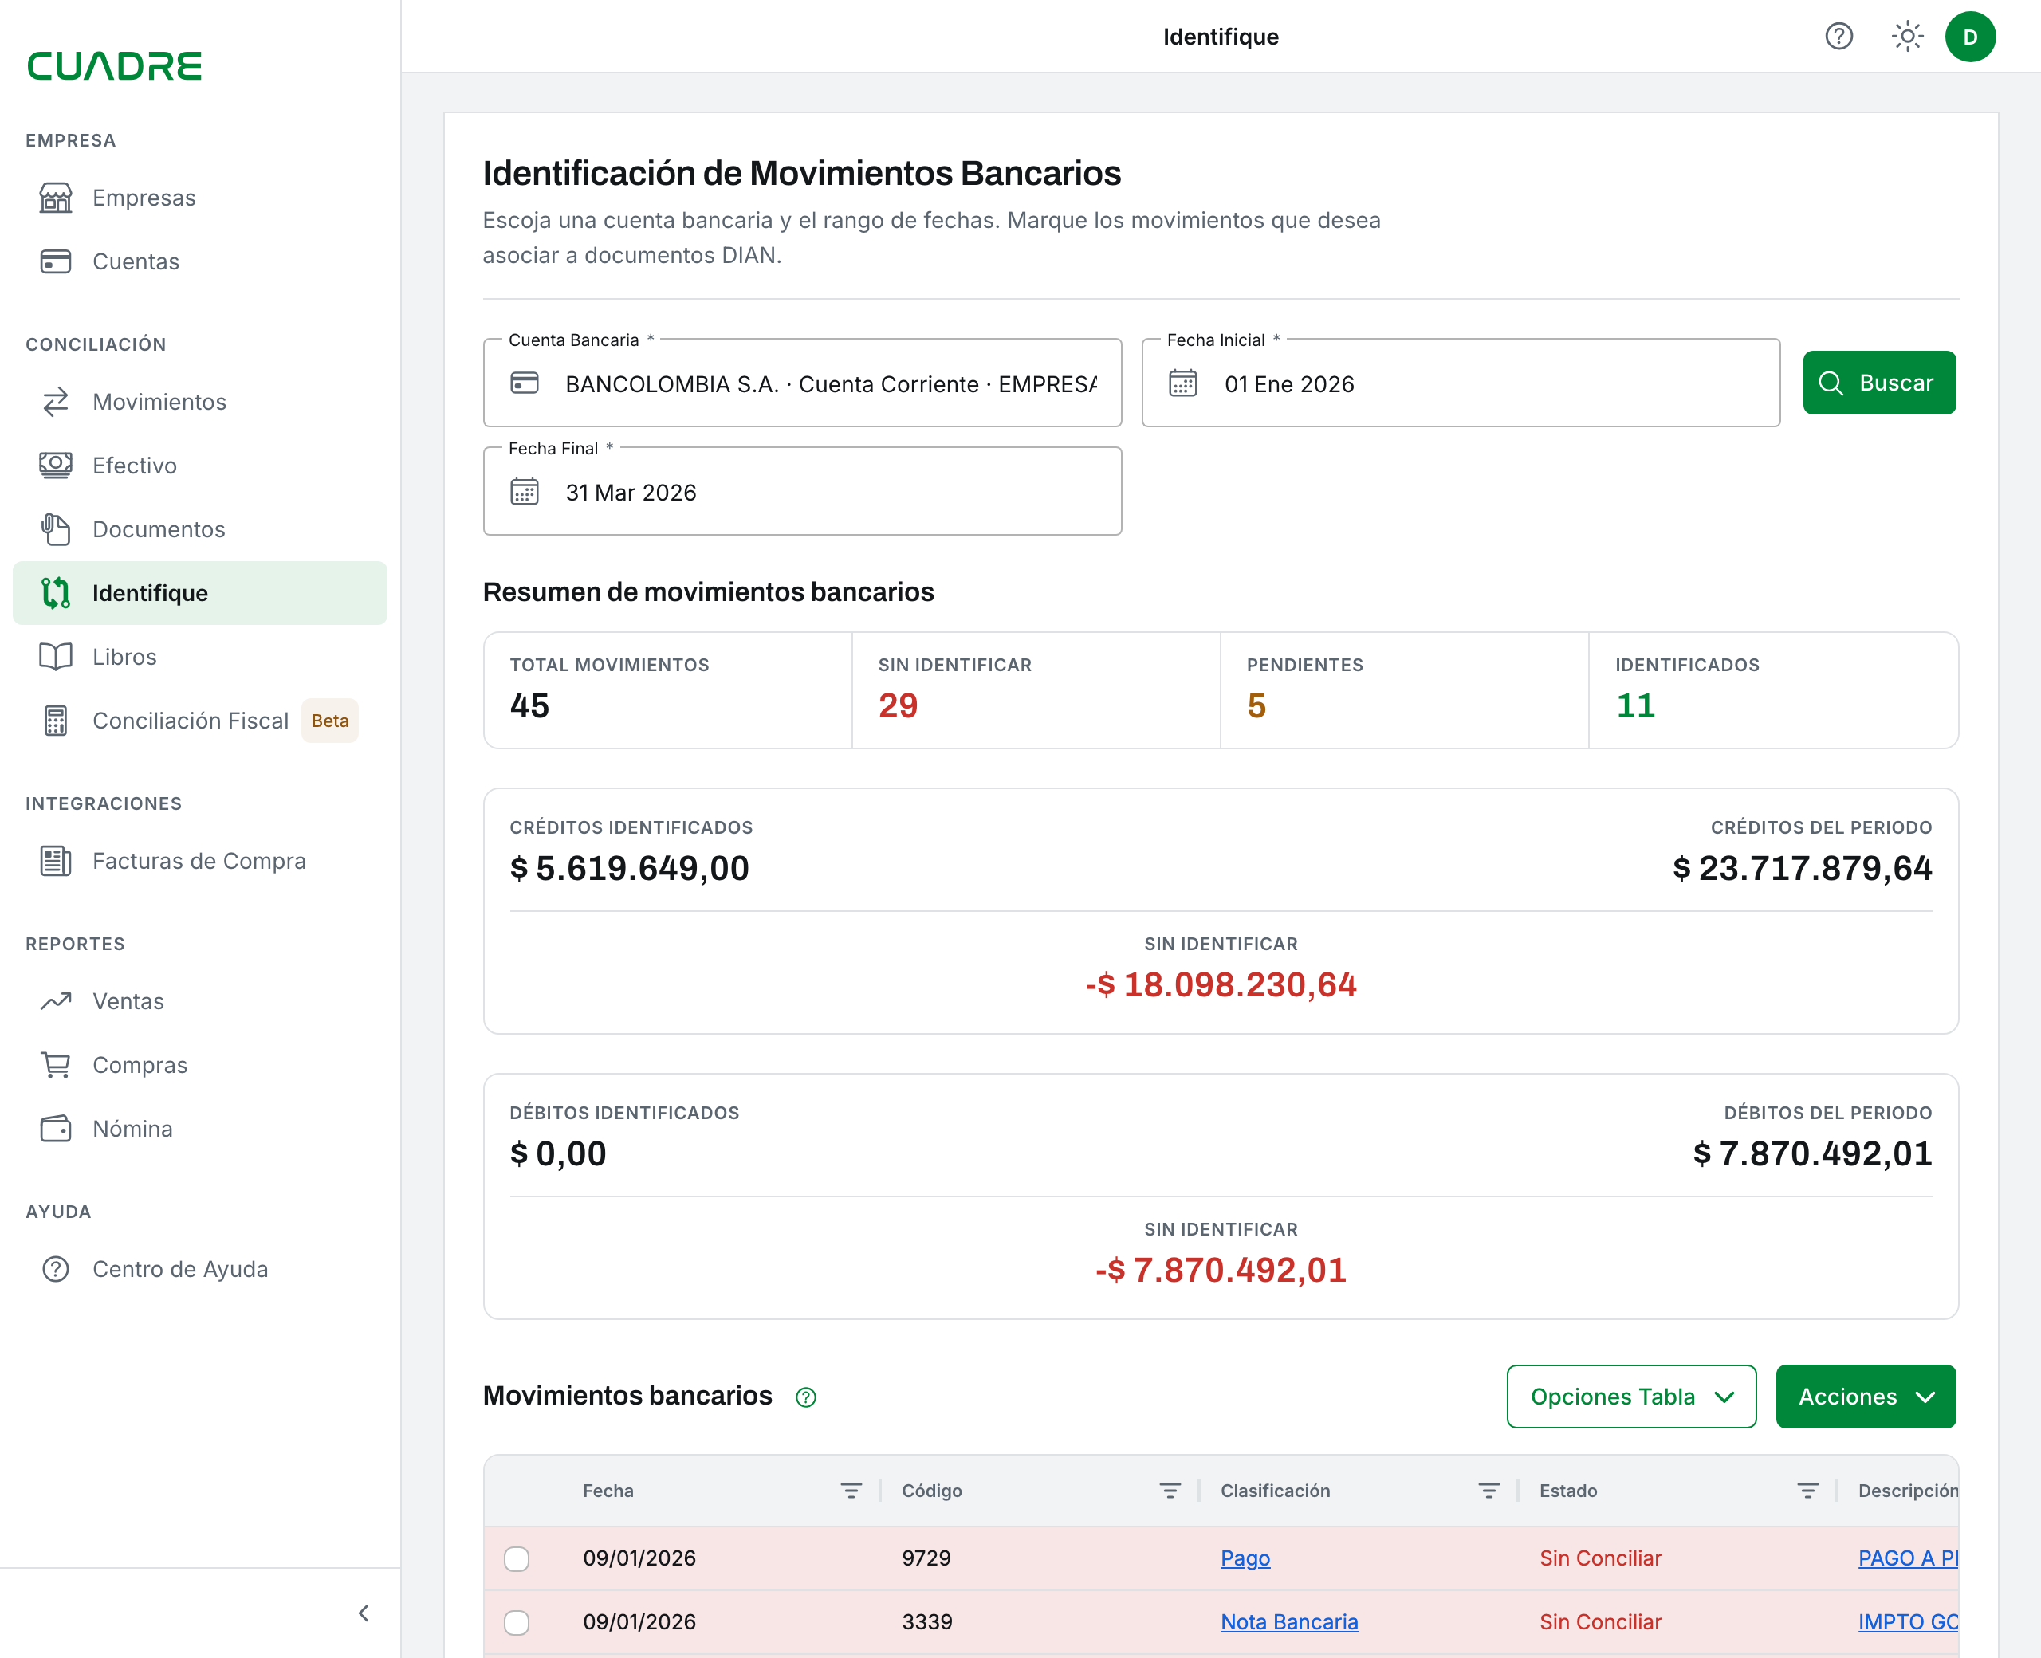Screen dimensions: 2041x1658
Task: Open the Cuenta Bancaria selector
Action: [802, 383]
